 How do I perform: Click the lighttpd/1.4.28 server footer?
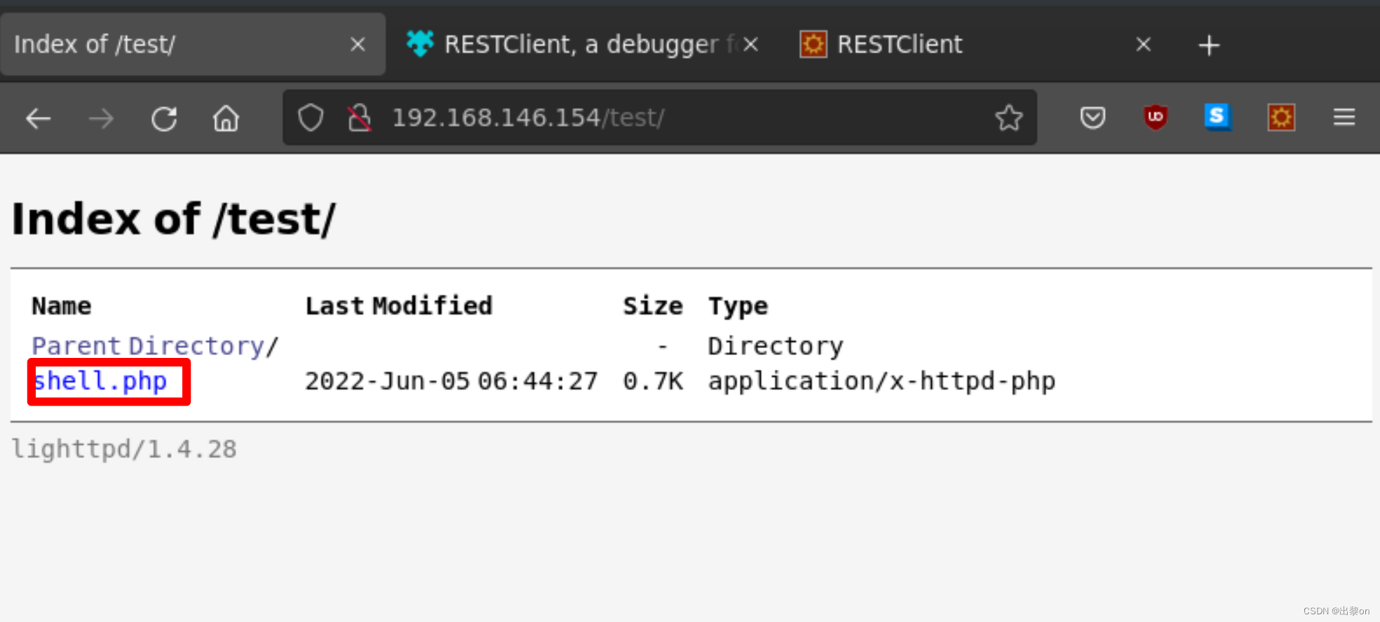[124, 449]
